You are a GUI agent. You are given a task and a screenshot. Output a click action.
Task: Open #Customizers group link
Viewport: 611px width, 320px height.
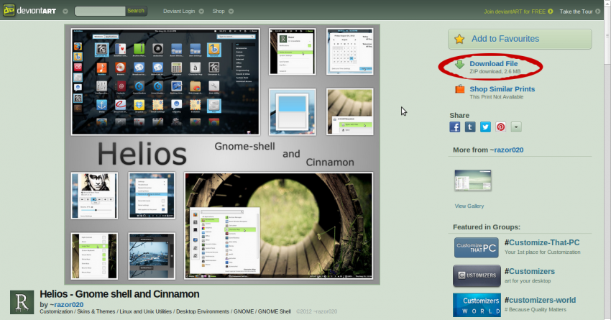pos(530,271)
